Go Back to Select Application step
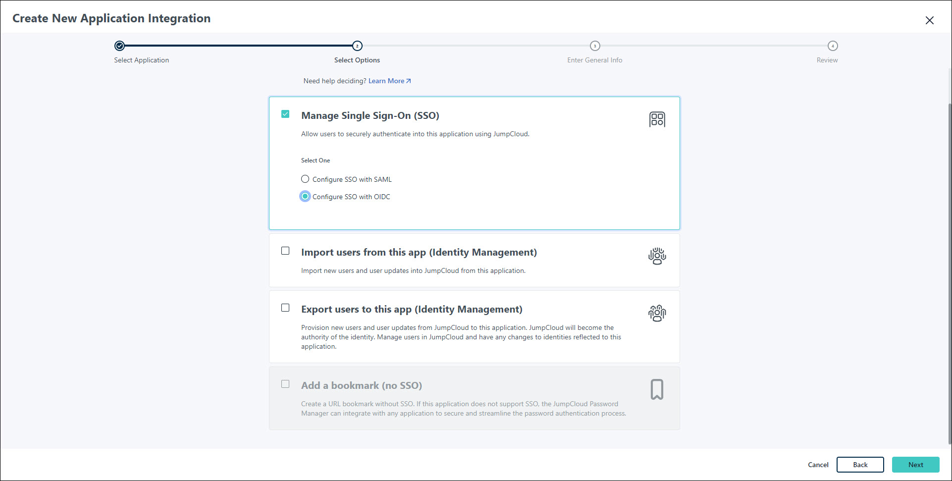952x481 pixels. tap(860, 465)
